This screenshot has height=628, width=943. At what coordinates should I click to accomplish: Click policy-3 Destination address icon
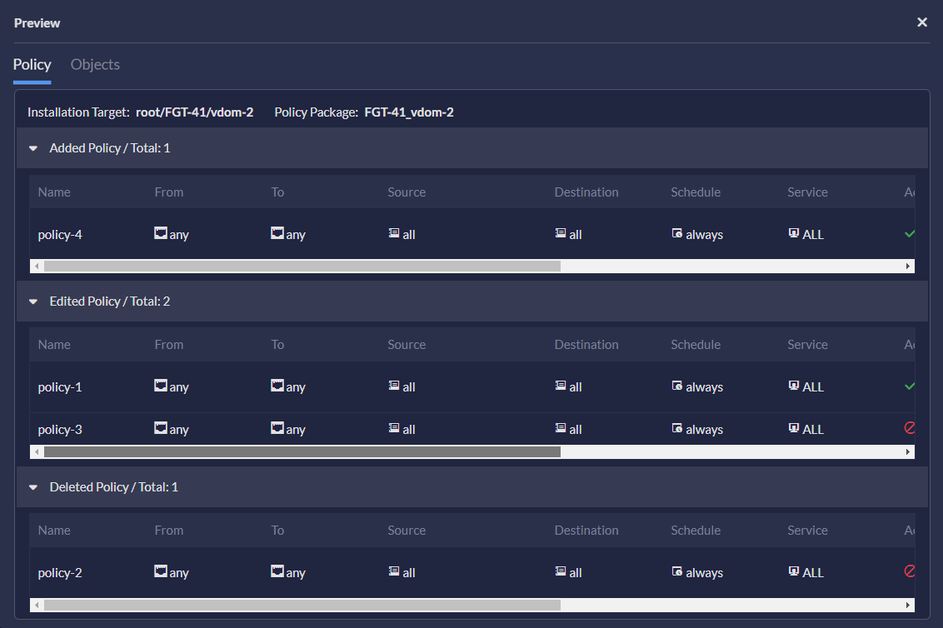[x=561, y=428]
